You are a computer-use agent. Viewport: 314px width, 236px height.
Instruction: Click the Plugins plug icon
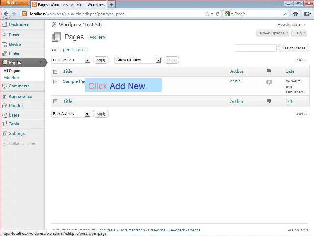click(4, 106)
